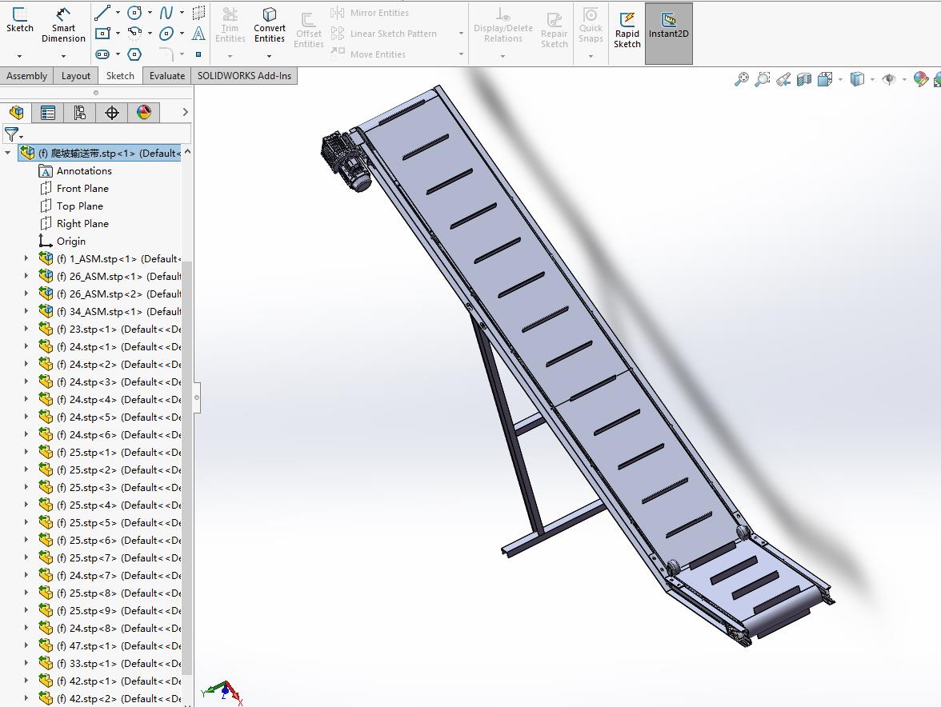Open the Spline tool dropdown arrow

tap(182, 13)
